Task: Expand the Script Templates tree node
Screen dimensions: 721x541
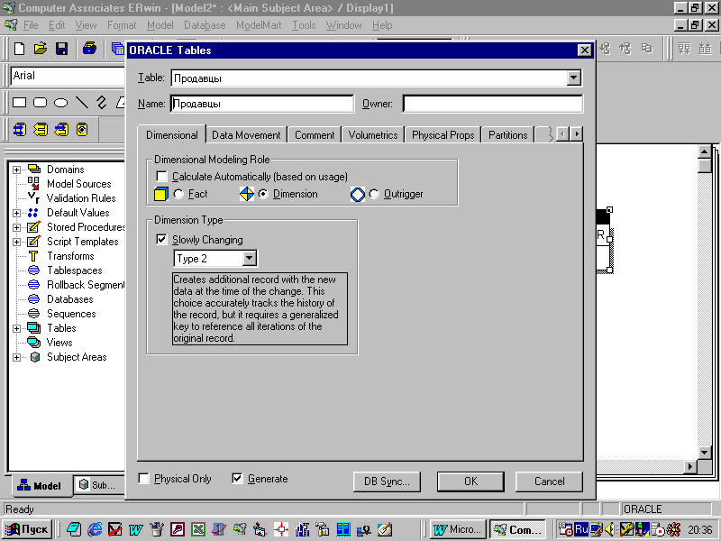Action: click(x=16, y=242)
